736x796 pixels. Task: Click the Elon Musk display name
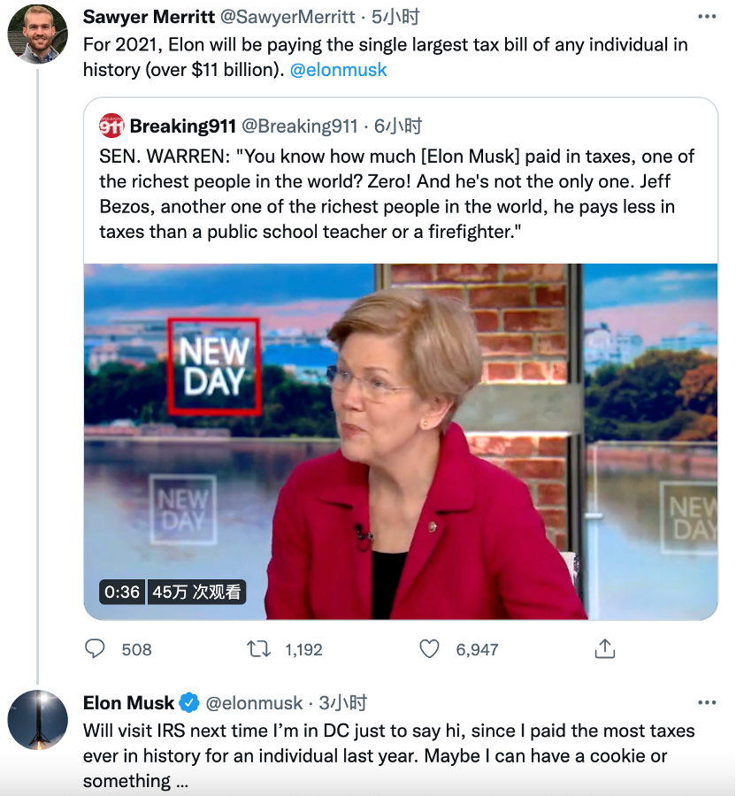[x=128, y=703]
